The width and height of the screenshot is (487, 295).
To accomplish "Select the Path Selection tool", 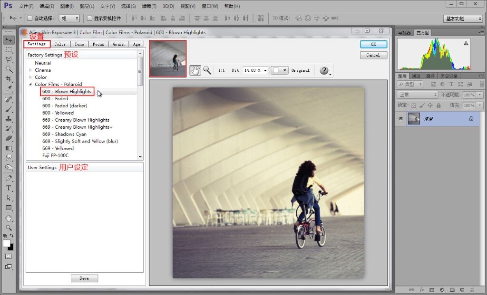I will pos(9,198).
